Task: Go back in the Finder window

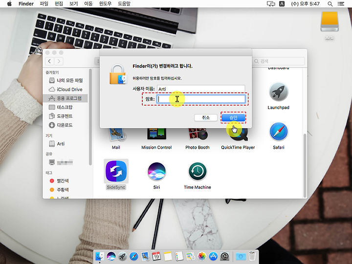Action: click(49, 61)
